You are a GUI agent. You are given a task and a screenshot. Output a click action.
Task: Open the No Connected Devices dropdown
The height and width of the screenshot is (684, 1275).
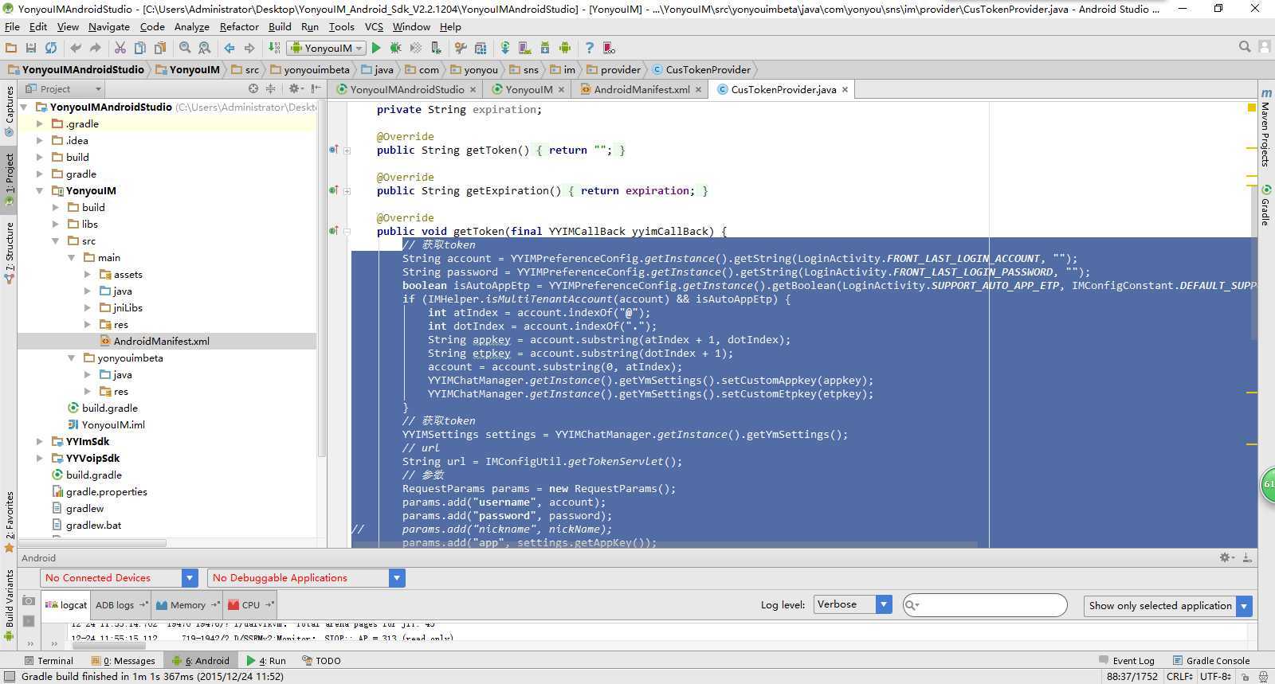click(x=120, y=577)
